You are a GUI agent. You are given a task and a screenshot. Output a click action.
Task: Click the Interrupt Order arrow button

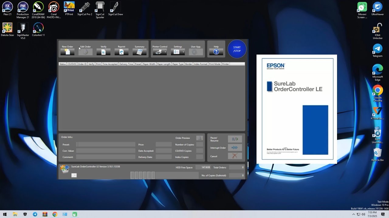pos(235,148)
